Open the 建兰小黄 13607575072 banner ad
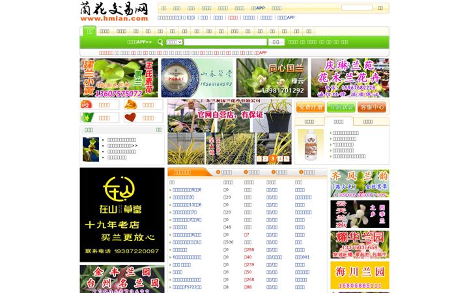This screenshot has width=469, height=293. pos(119,77)
